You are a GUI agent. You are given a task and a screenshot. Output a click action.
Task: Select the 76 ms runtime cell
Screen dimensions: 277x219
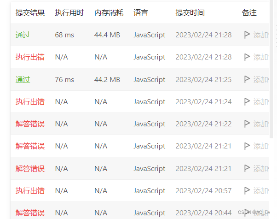pyautogui.click(x=64, y=79)
